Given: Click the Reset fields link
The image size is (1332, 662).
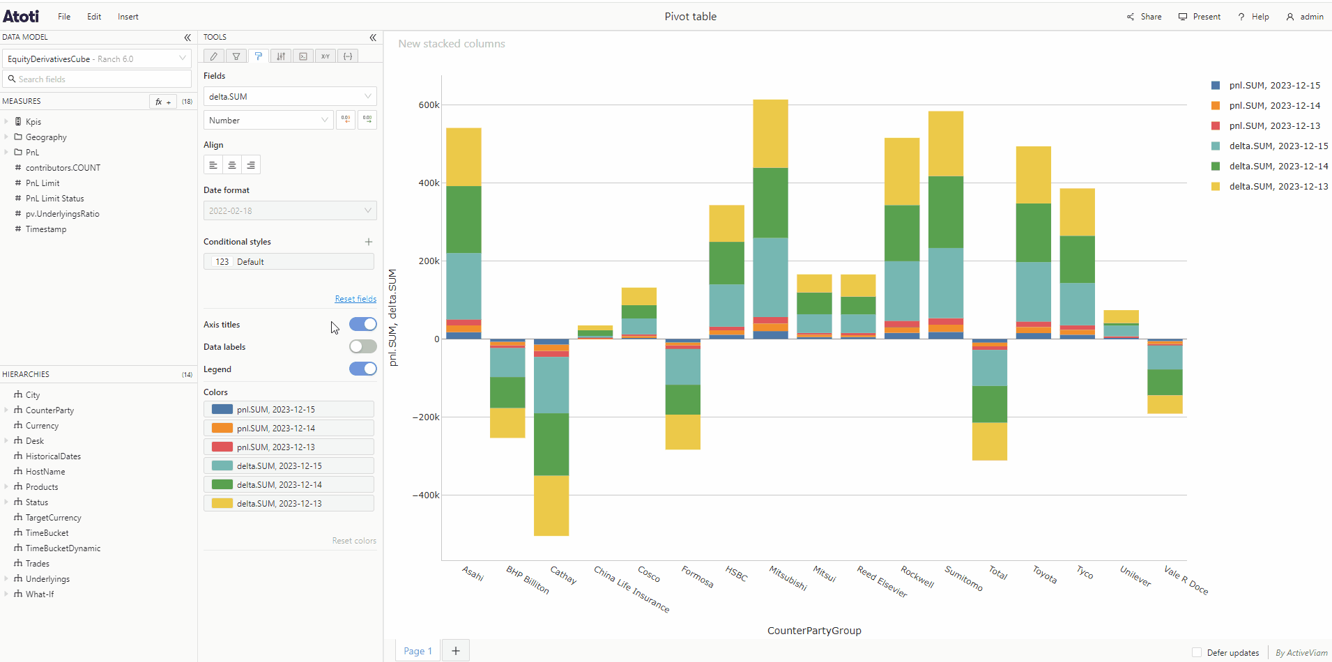Looking at the screenshot, I should (x=355, y=299).
